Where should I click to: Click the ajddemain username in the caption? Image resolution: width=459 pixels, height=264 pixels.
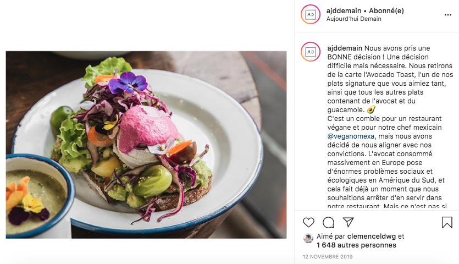[345, 48]
